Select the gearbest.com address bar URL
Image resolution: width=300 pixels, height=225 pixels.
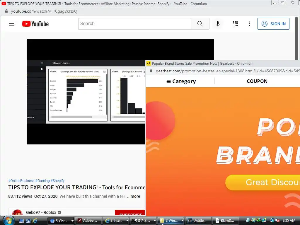point(228,71)
